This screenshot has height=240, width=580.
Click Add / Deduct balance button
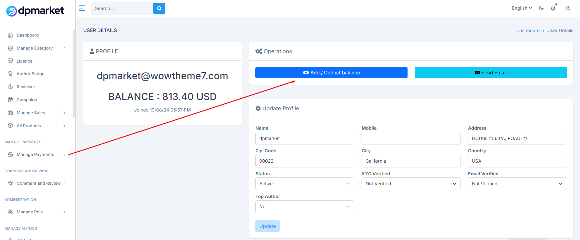[331, 73]
